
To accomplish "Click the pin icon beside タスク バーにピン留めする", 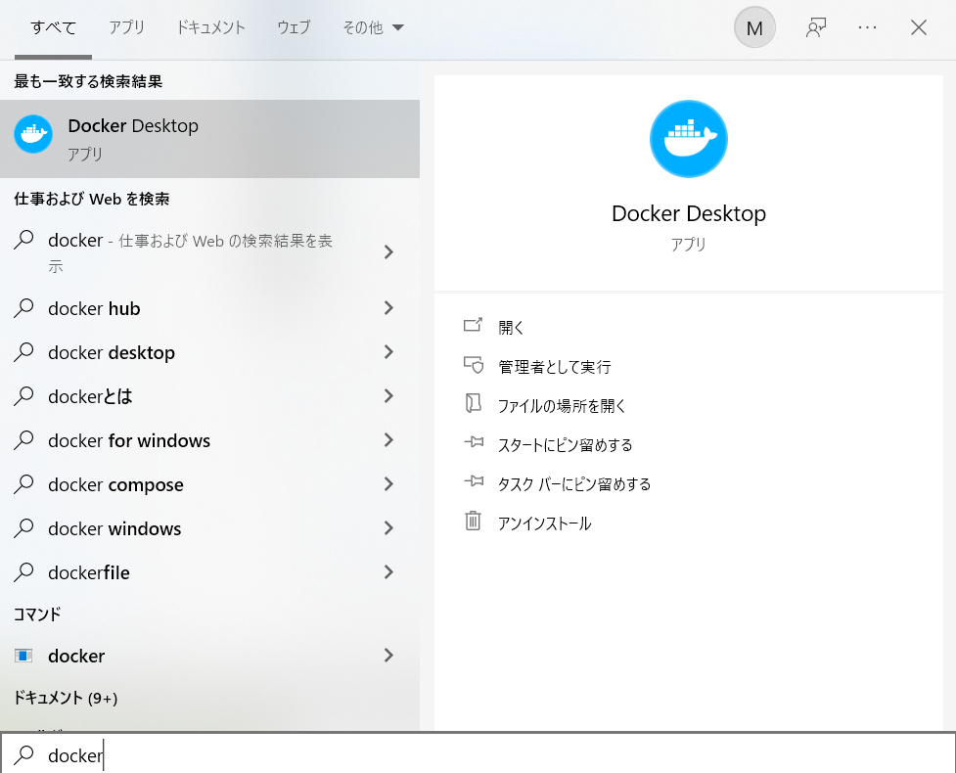I will pyautogui.click(x=474, y=481).
